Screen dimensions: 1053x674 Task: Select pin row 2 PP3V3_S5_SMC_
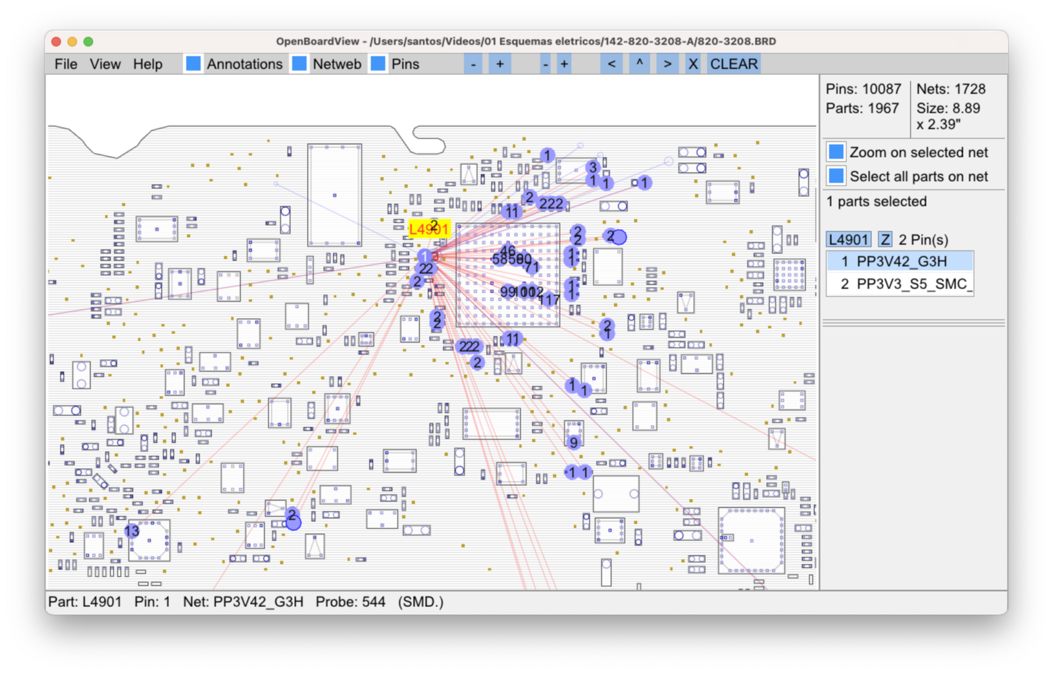(x=900, y=284)
